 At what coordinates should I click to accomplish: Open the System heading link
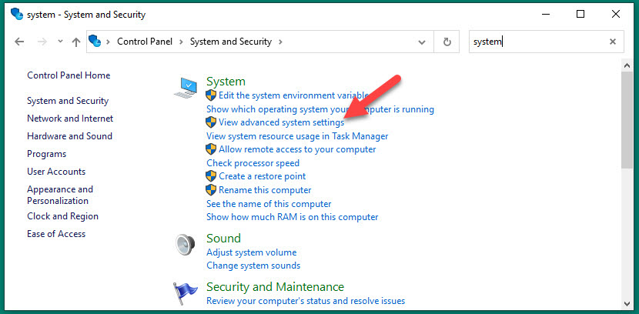(226, 82)
